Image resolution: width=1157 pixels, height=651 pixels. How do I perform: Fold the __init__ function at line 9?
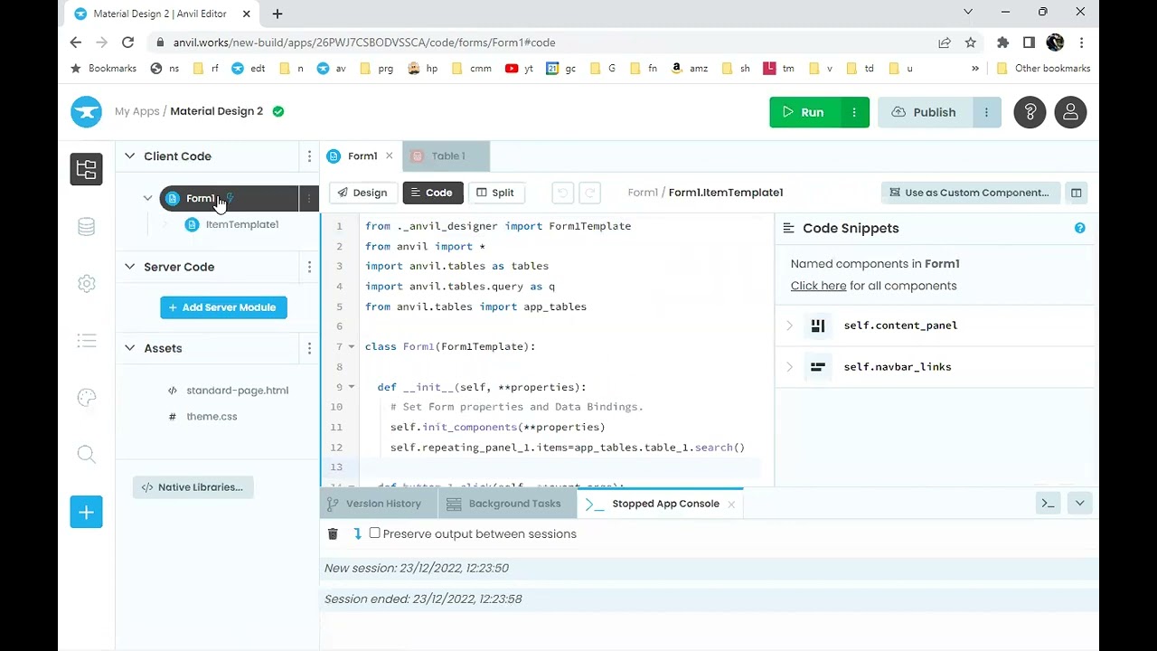(352, 388)
